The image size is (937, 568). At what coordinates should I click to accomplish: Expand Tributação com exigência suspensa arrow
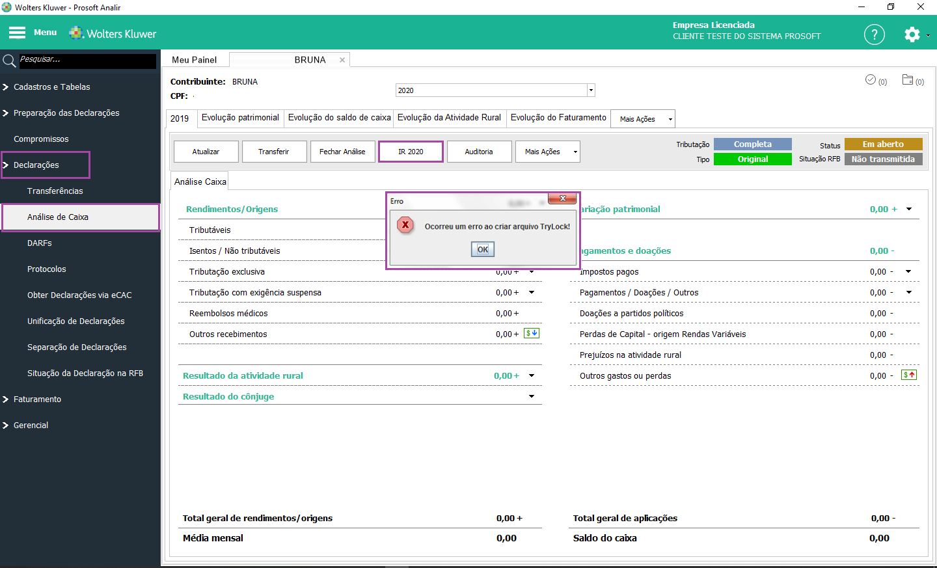(x=532, y=292)
